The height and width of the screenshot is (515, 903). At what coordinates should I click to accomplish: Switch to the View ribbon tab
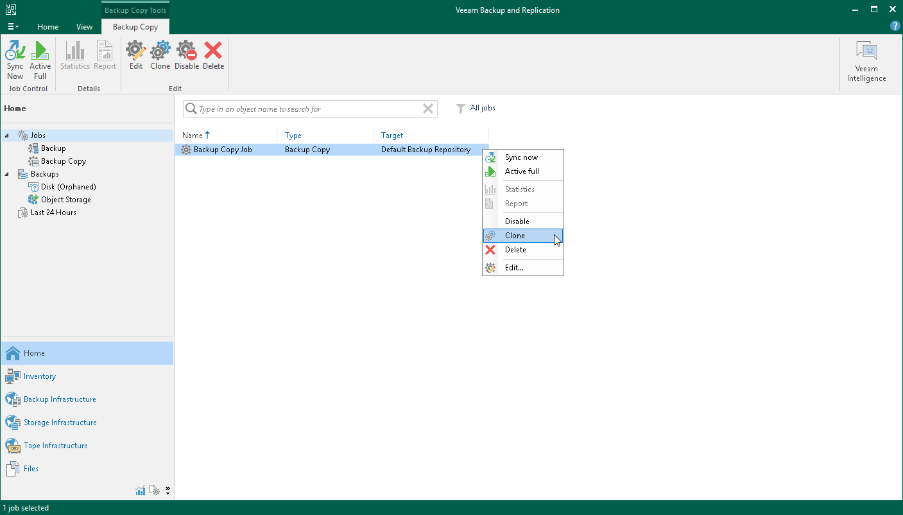83,27
